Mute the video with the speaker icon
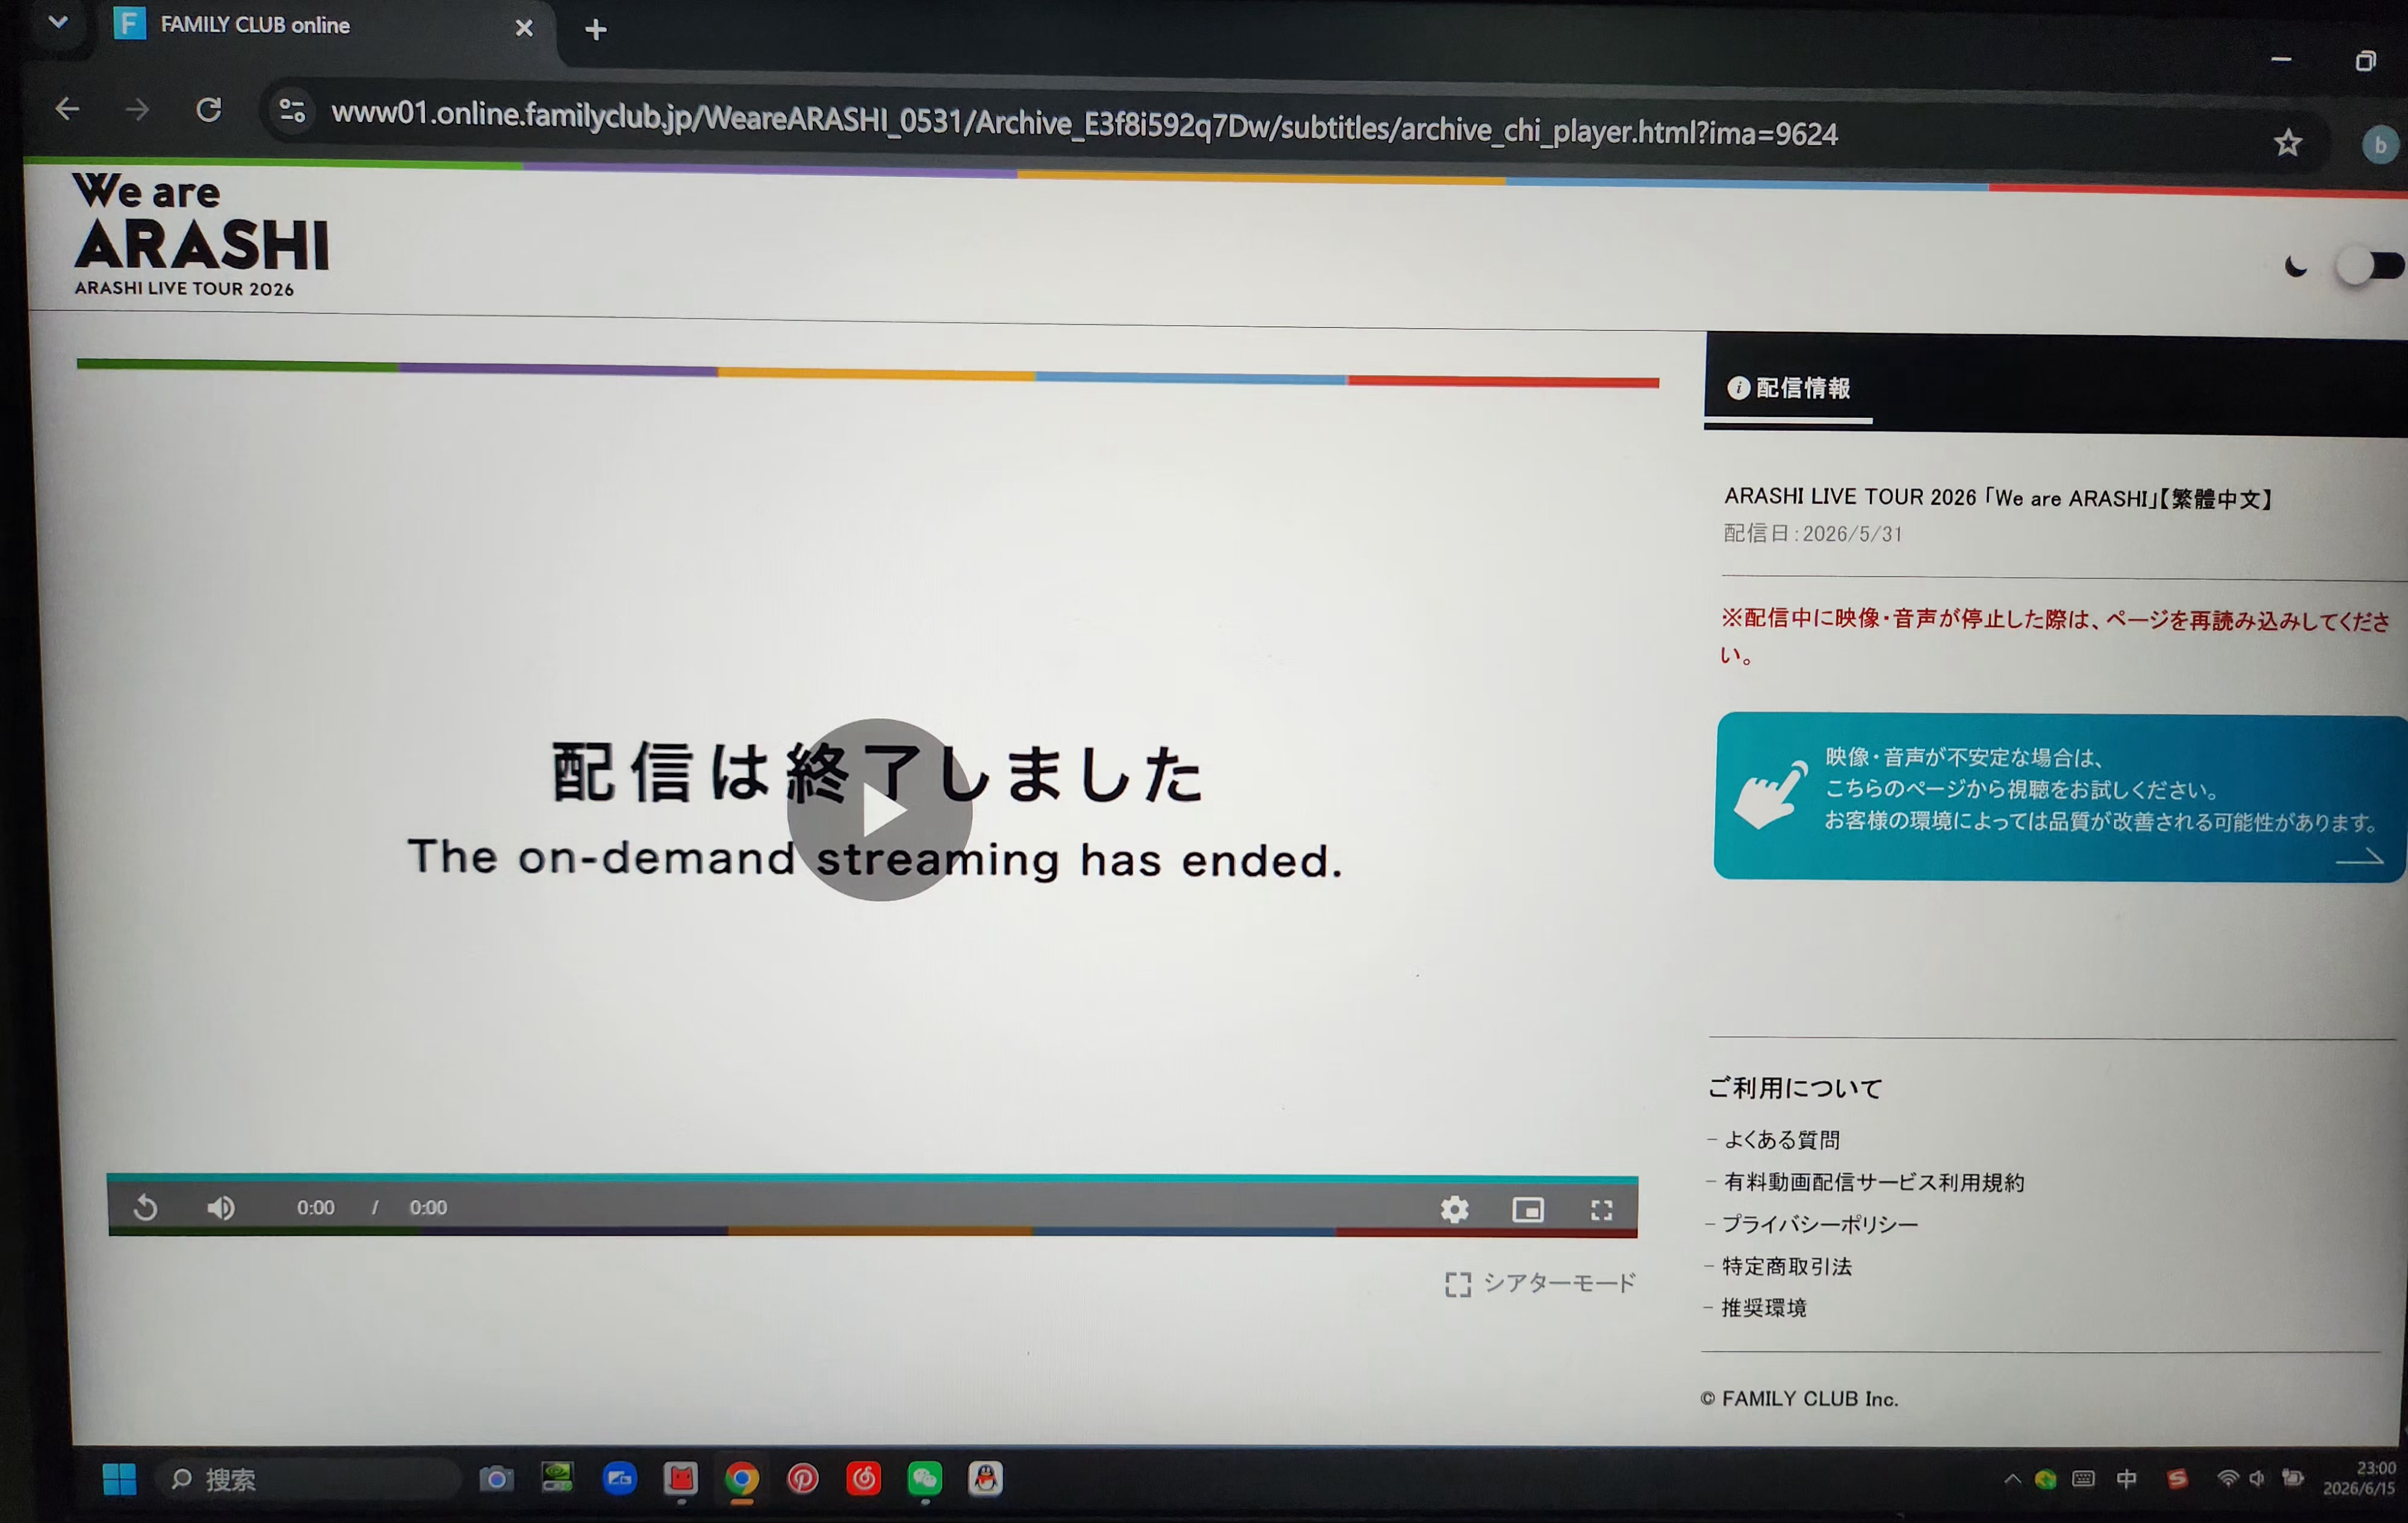This screenshot has height=1523, width=2408. pos(221,1208)
